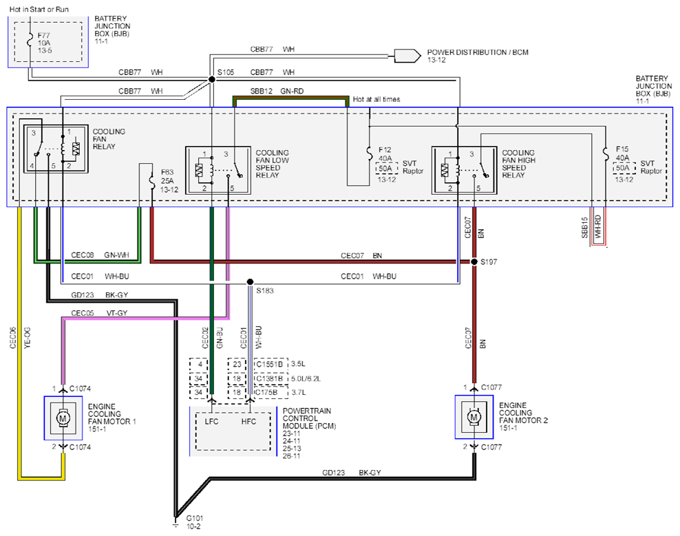This screenshot has height=536, width=680.
Task: Select the 'CEC08 GN-WH' wire label
Action: pyautogui.click(x=100, y=255)
